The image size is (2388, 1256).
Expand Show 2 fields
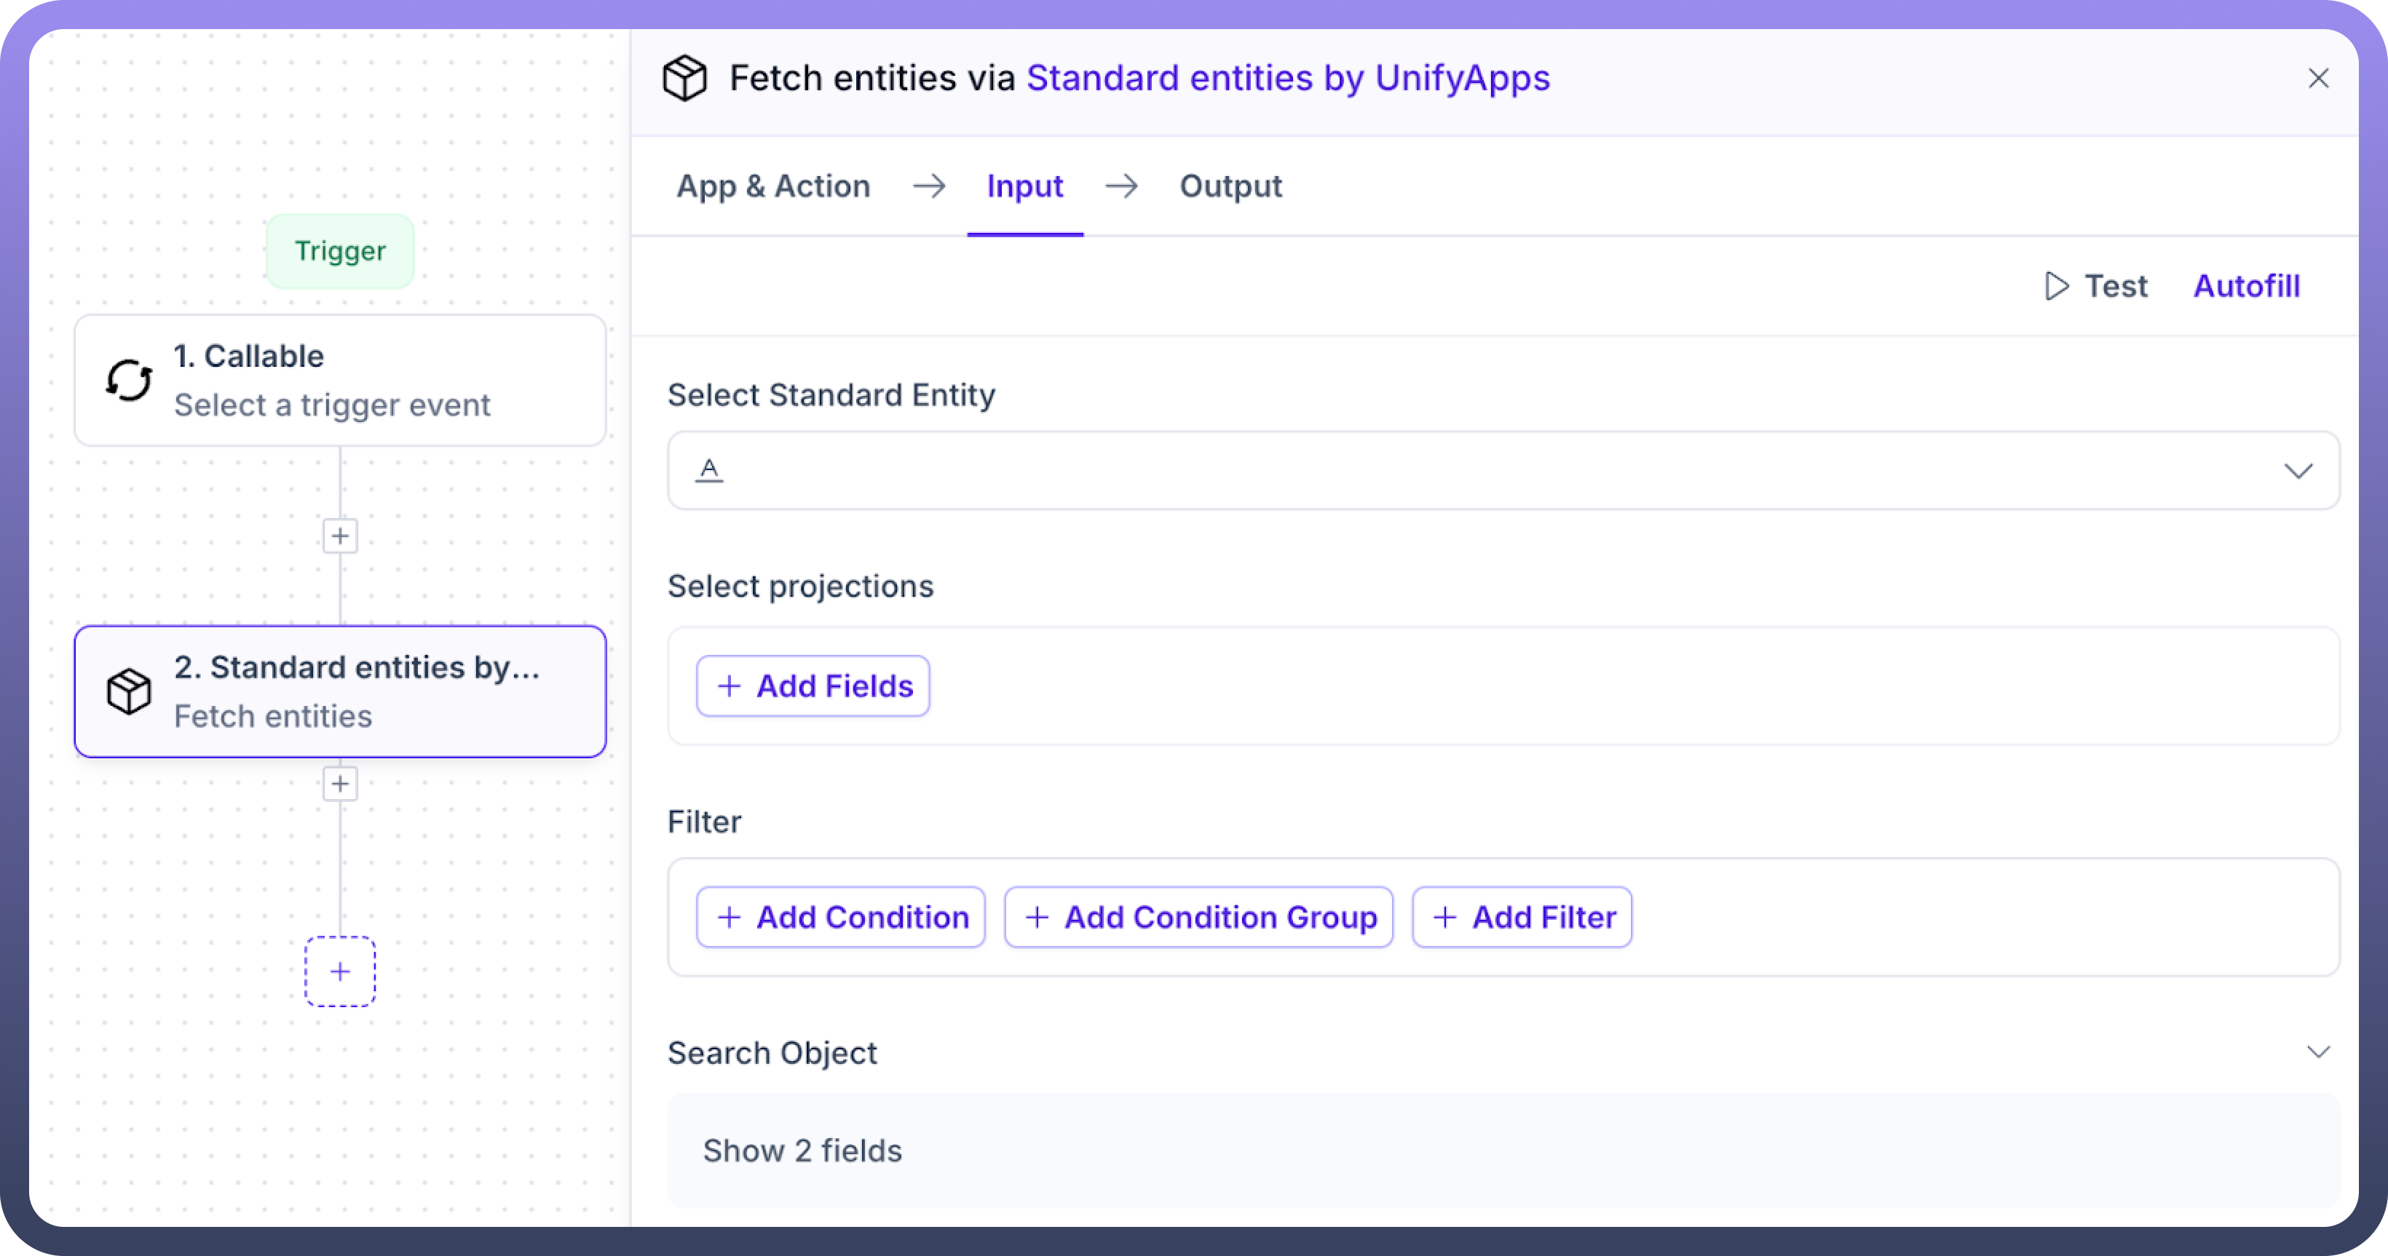point(802,1150)
